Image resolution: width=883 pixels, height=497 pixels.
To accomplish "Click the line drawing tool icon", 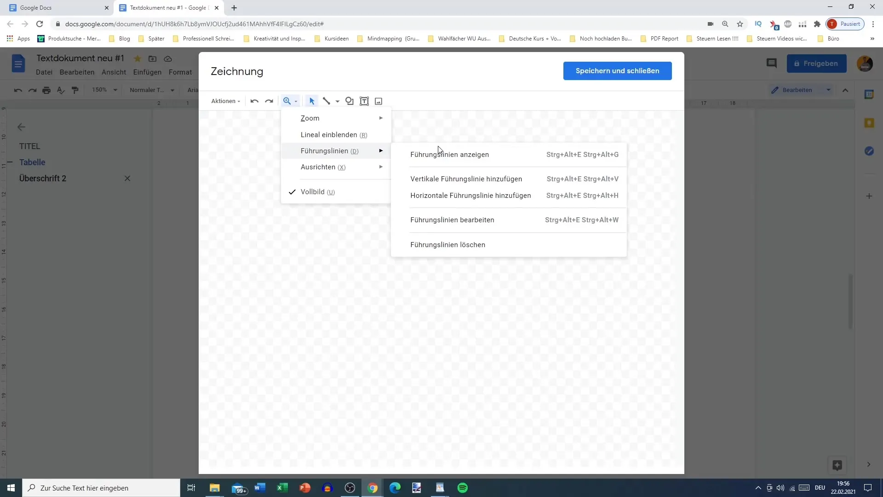I will pos(327,101).
